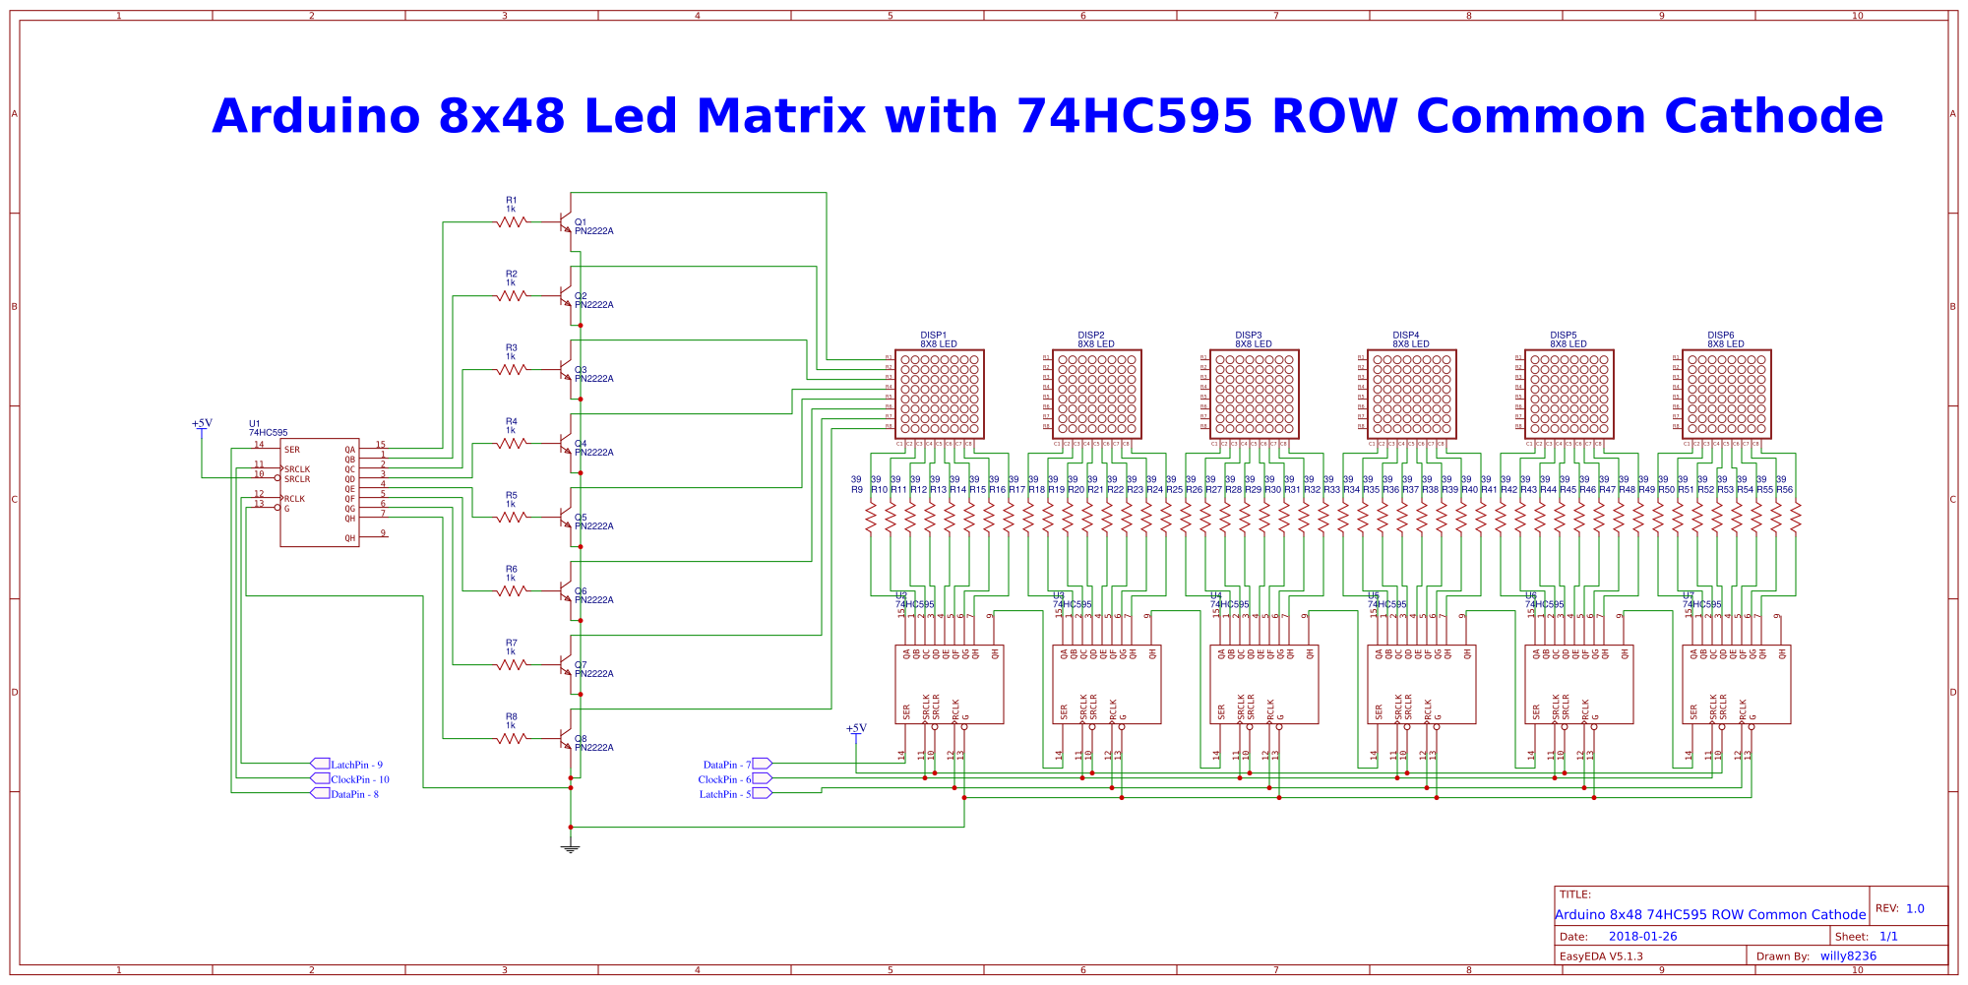1968x985 pixels.
Task: Select the U5 74HC595 chip body
Action: (x=1422, y=685)
